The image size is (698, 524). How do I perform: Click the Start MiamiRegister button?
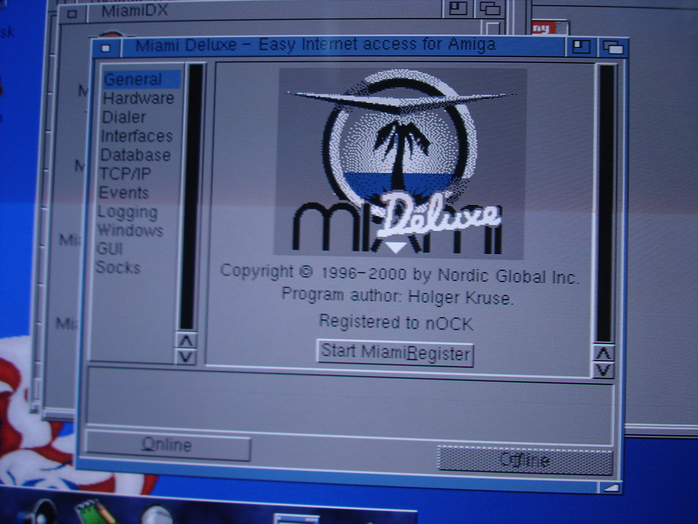coord(395,353)
